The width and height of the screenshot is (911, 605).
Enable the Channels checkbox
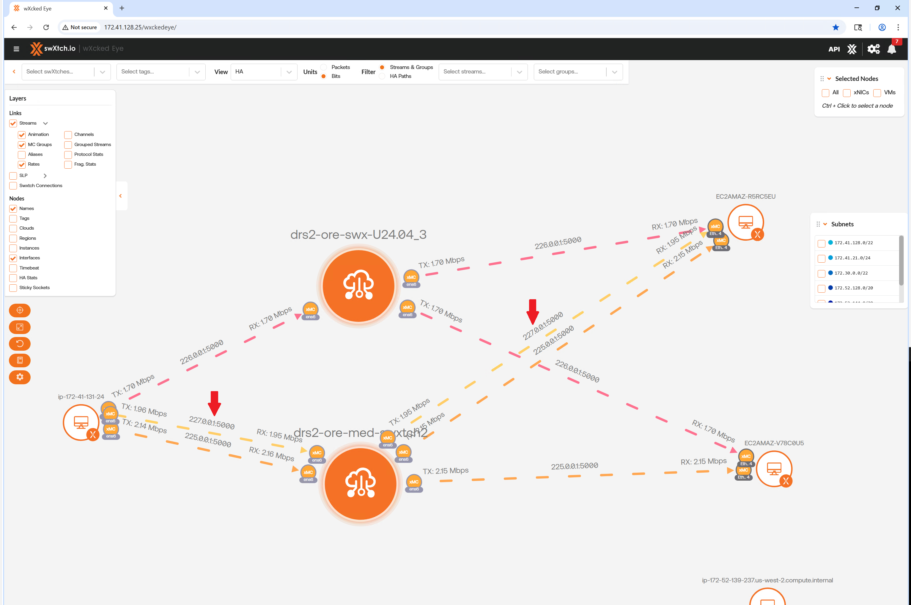68,135
